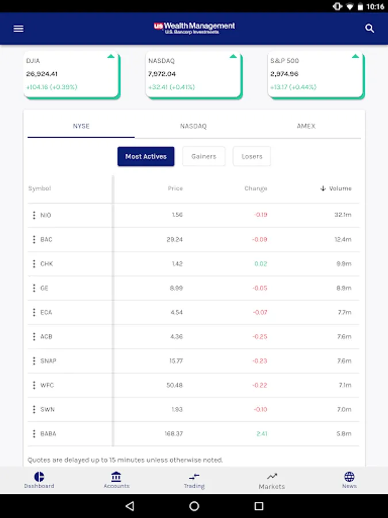
Task: Open Dashboard from bottom navigation
Action: tap(39, 479)
